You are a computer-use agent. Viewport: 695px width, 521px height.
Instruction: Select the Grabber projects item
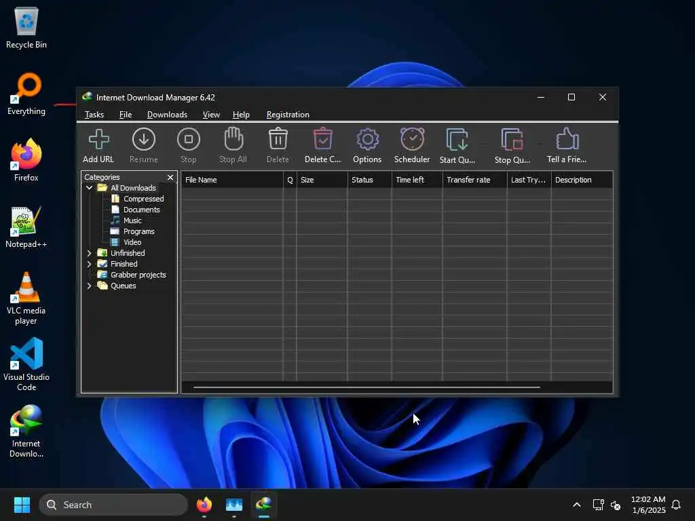pyautogui.click(x=138, y=275)
